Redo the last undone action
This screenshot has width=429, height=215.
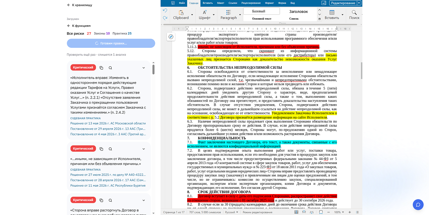click(x=165, y=18)
